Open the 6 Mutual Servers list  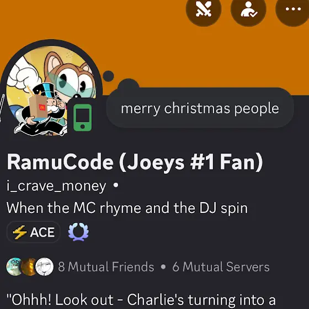pyautogui.click(x=221, y=267)
